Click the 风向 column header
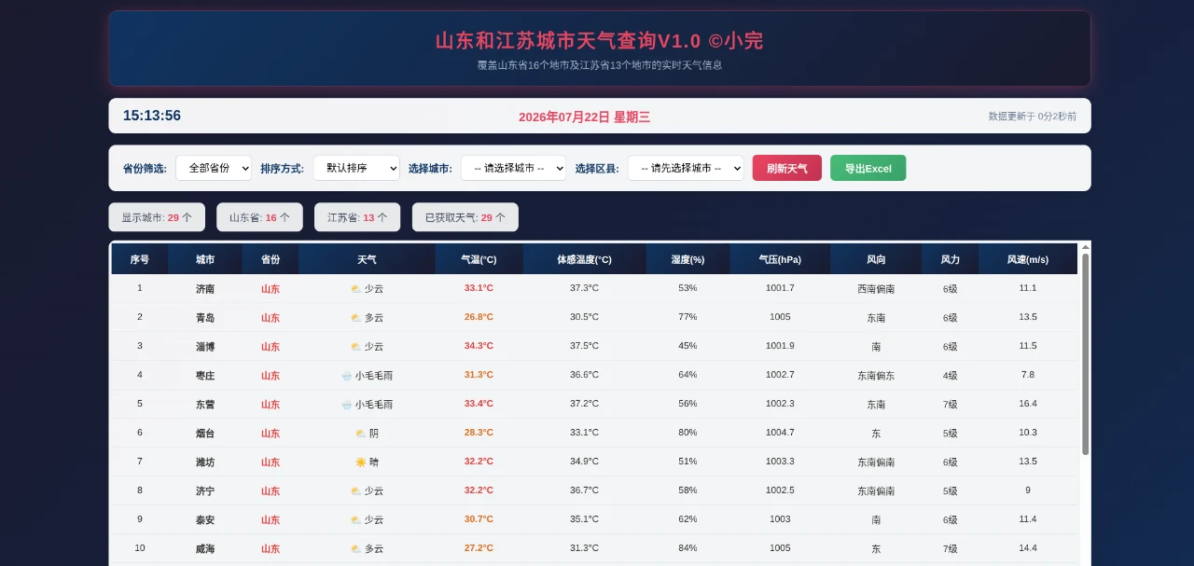The width and height of the screenshot is (1194, 566). pos(876,259)
